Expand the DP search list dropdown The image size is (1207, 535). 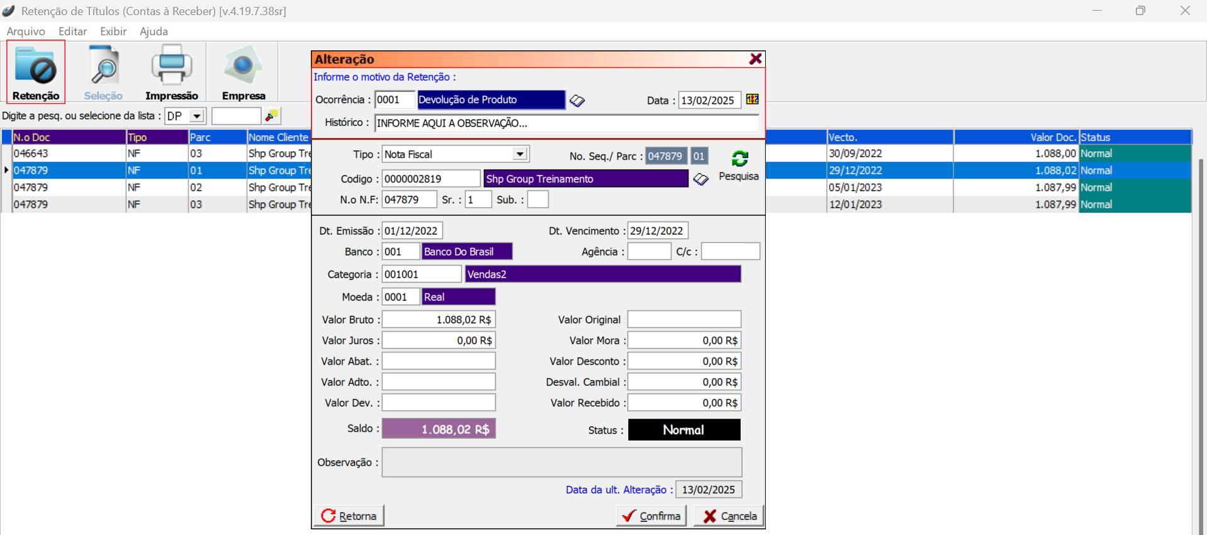(197, 116)
